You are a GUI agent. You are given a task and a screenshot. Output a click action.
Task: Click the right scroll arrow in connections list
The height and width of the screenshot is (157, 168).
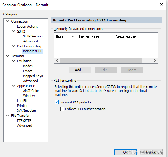tap(155, 61)
